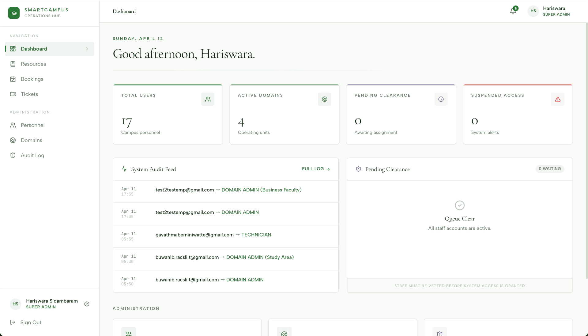Click the notification count badge 8
Viewport: 588px width, 336px height.
click(x=516, y=9)
